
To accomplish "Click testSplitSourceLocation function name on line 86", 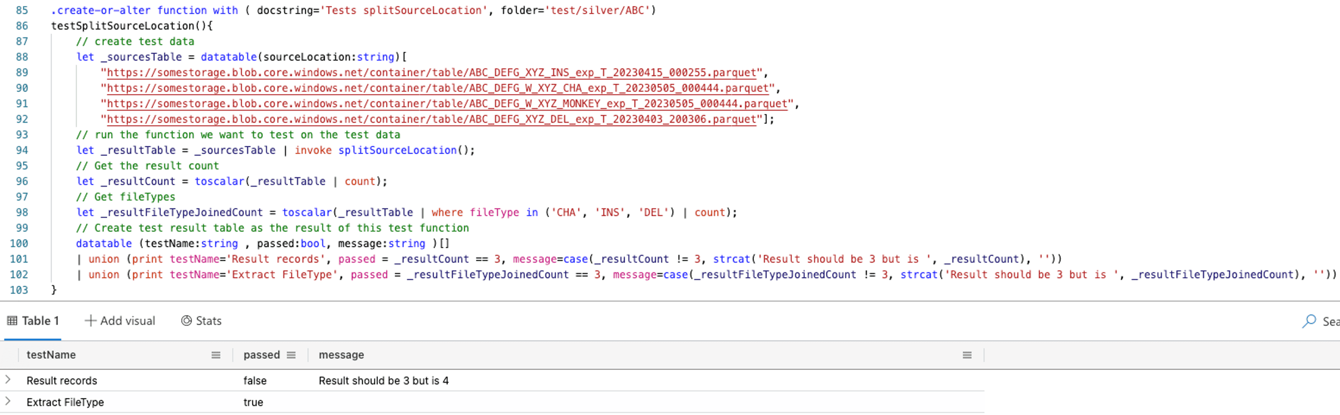I will point(122,26).
